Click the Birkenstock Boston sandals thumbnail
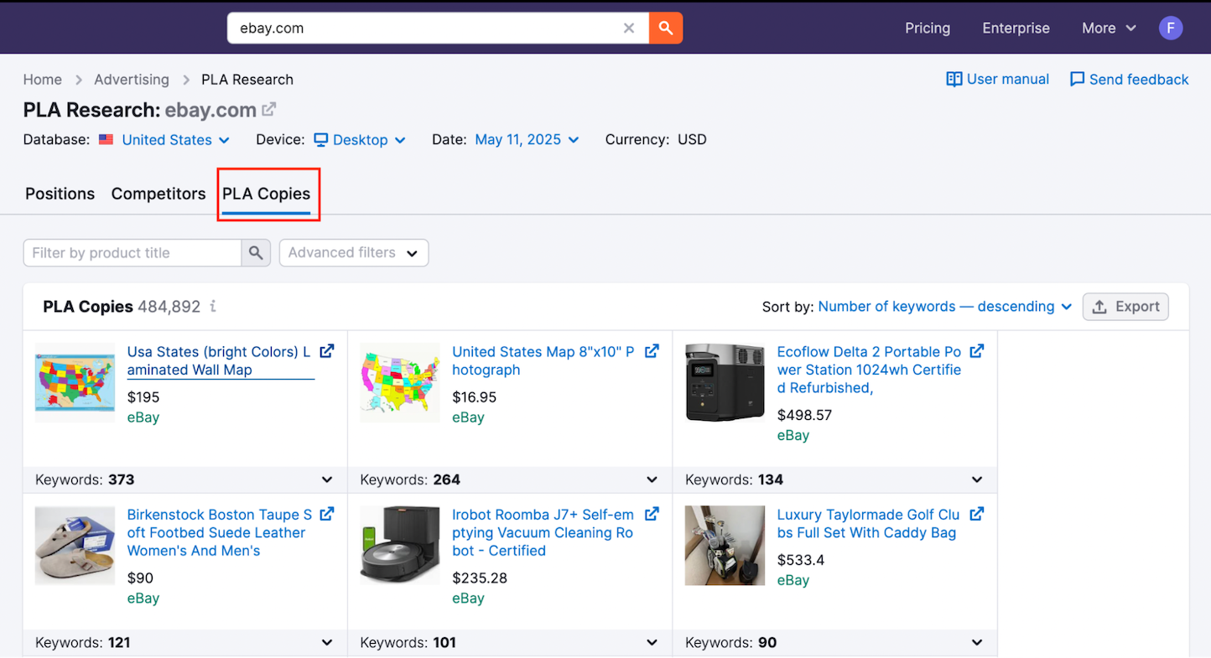This screenshot has width=1211, height=658. tap(75, 545)
